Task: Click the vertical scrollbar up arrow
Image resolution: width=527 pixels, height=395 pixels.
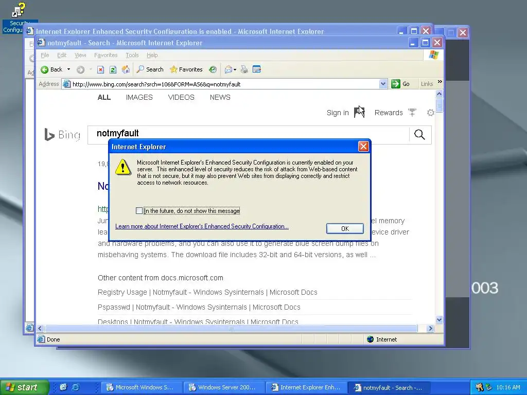Action: tap(439, 94)
